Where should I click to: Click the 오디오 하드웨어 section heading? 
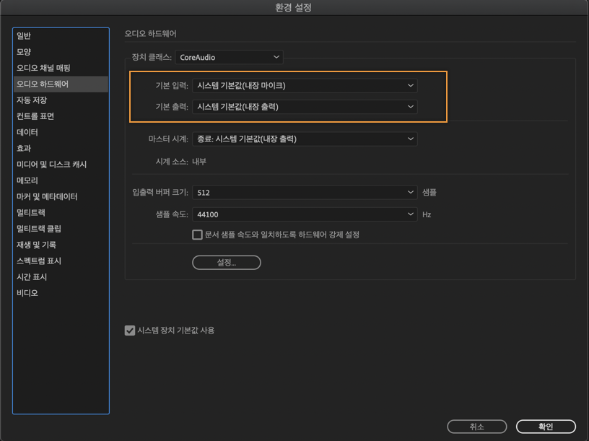(x=150, y=34)
